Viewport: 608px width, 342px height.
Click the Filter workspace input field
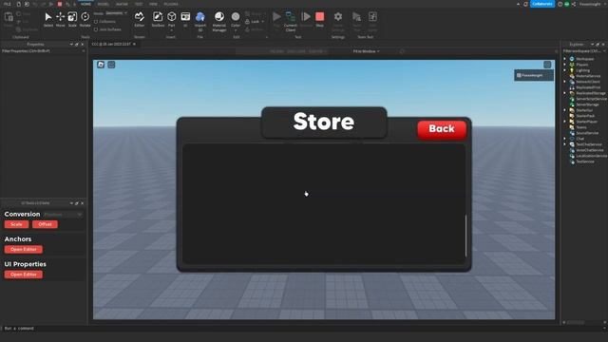click(584, 51)
